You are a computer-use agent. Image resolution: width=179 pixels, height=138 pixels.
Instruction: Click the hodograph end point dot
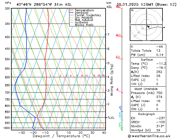(164, 28)
